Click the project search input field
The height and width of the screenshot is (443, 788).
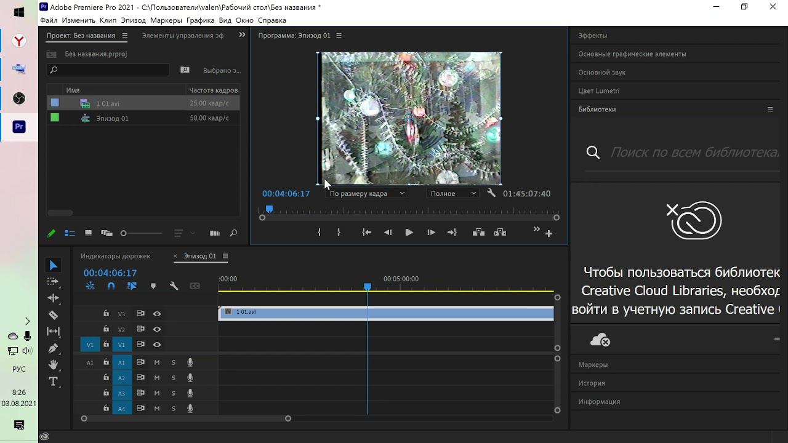point(111,70)
